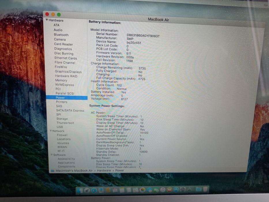
Task: Launch Safari from the Dock
Action: 94,190
